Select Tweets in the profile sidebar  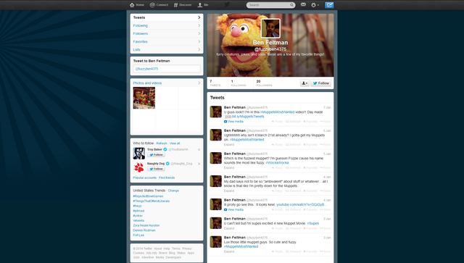click(167, 17)
